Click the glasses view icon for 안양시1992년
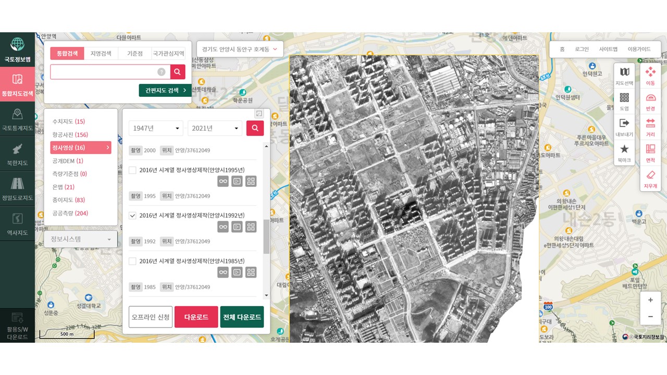 click(x=223, y=227)
